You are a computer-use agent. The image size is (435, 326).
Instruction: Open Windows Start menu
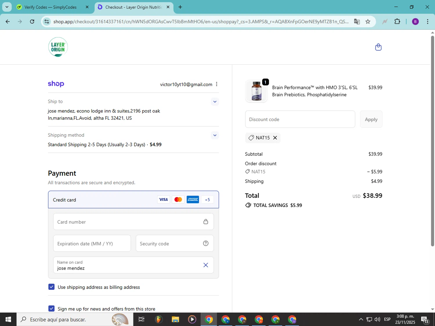tap(8, 319)
